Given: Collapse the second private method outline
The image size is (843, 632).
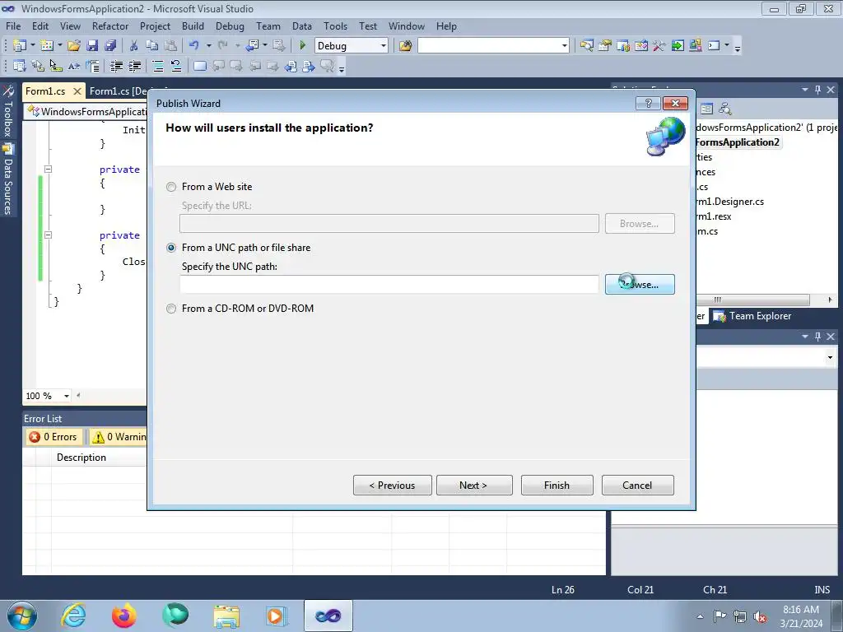Looking at the screenshot, I should (x=48, y=235).
